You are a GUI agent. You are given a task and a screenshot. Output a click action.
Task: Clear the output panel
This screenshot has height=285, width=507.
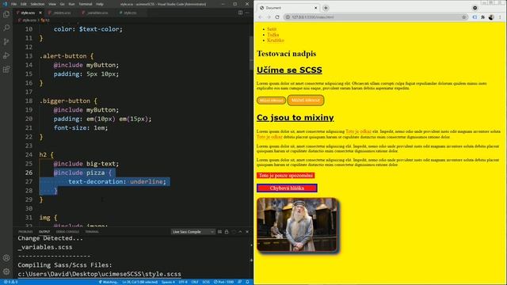tap(220, 232)
